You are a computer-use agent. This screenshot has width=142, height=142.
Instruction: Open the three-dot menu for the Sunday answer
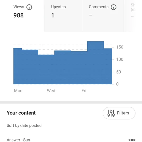[132, 140]
